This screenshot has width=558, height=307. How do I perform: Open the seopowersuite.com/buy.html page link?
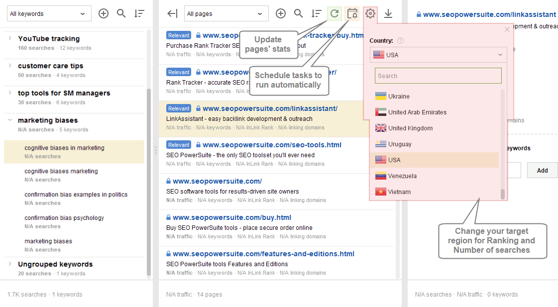(232, 217)
